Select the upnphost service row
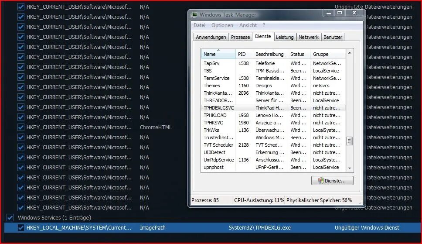 tap(273, 167)
